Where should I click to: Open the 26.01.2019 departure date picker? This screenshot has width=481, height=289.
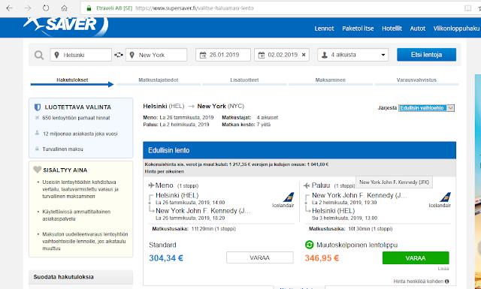pos(223,55)
